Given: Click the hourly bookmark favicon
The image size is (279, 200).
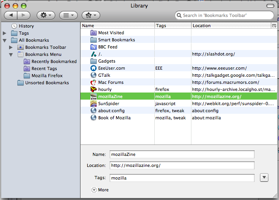Looking at the screenshot, I should pyautogui.click(x=94, y=89).
